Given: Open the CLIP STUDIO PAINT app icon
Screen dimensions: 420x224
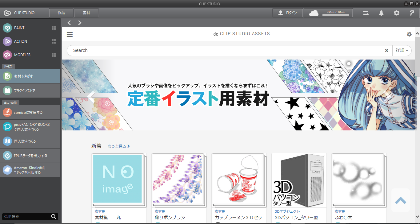Looking at the screenshot, I should [x=7, y=28].
